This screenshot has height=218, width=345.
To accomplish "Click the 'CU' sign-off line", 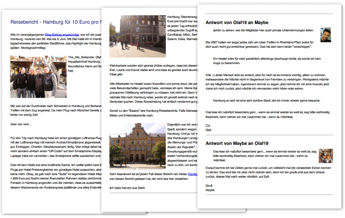I will pos(208,126).
